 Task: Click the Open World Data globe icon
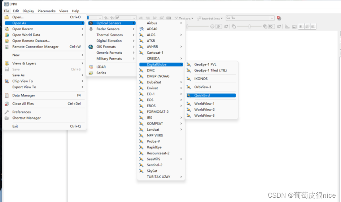pyautogui.click(x=7, y=35)
